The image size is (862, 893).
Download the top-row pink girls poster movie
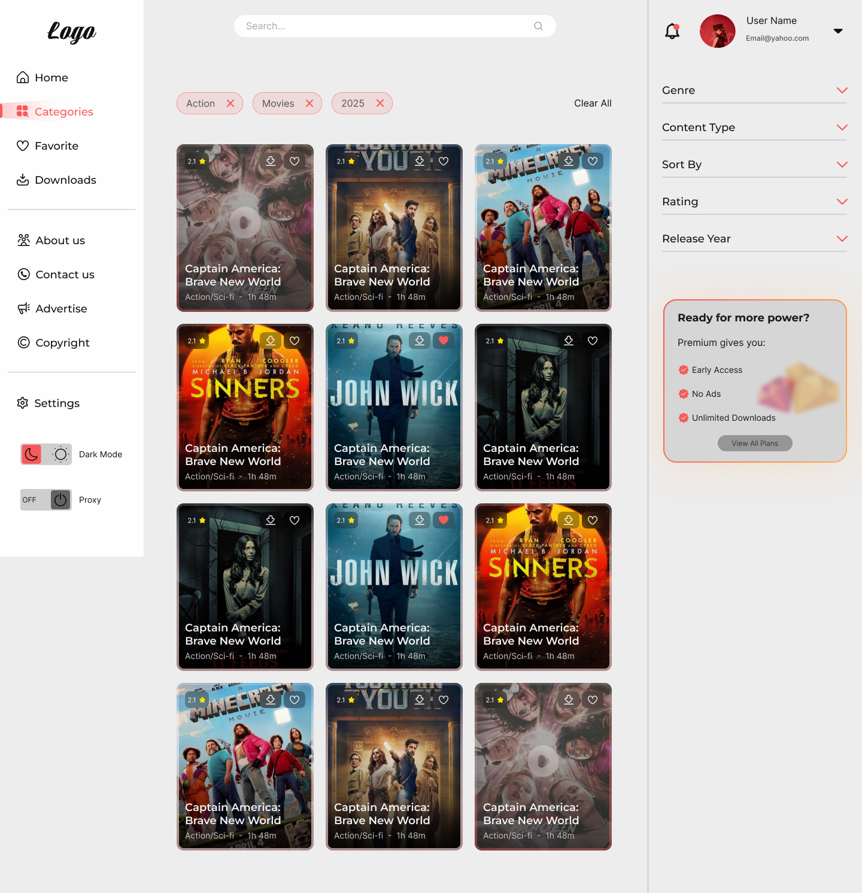tap(271, 161)
